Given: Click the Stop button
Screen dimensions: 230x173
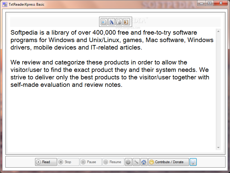Looking at the screenshot, I should (68, 162).
